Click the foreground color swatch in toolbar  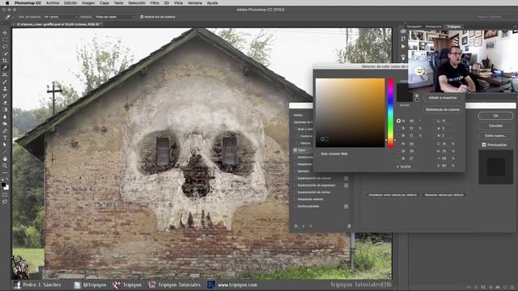[3, 185]
